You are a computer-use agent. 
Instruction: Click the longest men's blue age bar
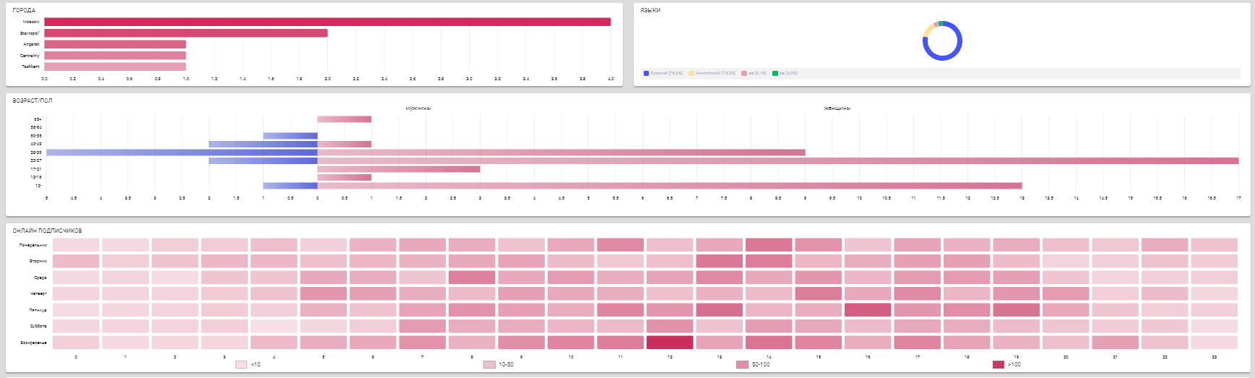click(x=181, y=153)
